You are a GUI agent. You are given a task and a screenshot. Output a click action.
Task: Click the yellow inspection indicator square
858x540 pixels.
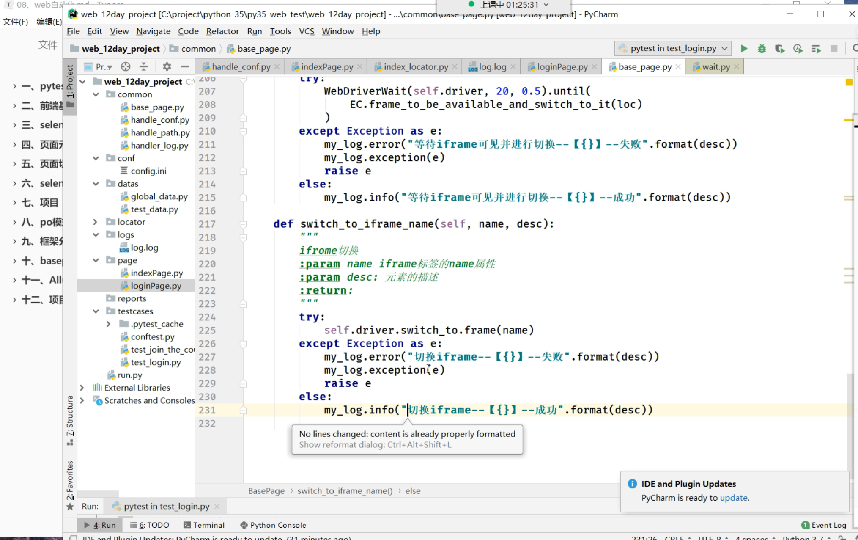pos(849,82)
